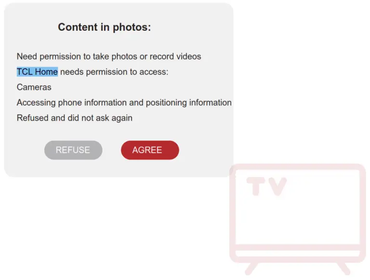
Task: Click the gray REFUSE button
Action: tap(73, 150)
